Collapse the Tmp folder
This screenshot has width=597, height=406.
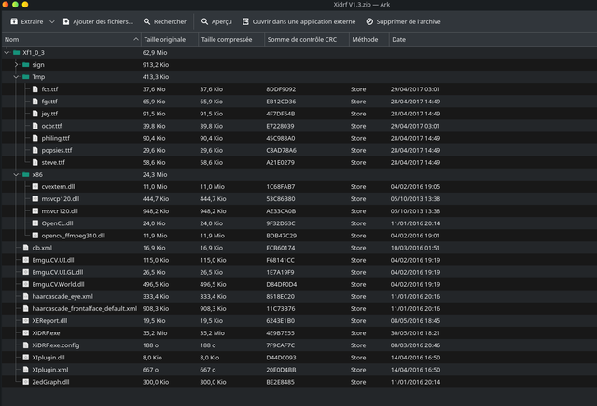(16, 77)
